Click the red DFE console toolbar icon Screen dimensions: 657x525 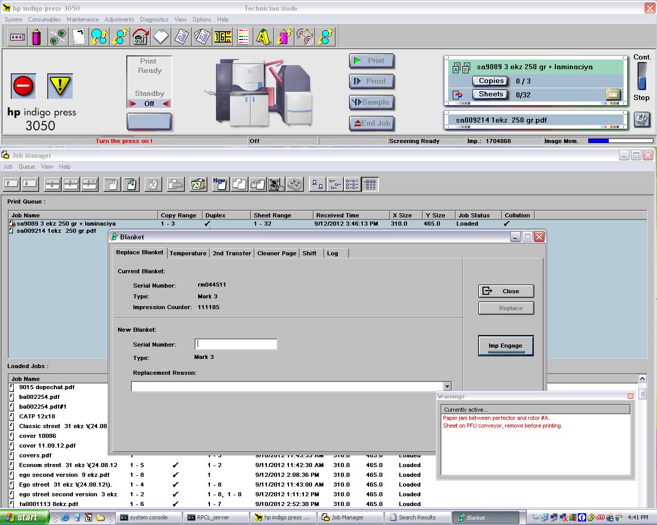140,37
